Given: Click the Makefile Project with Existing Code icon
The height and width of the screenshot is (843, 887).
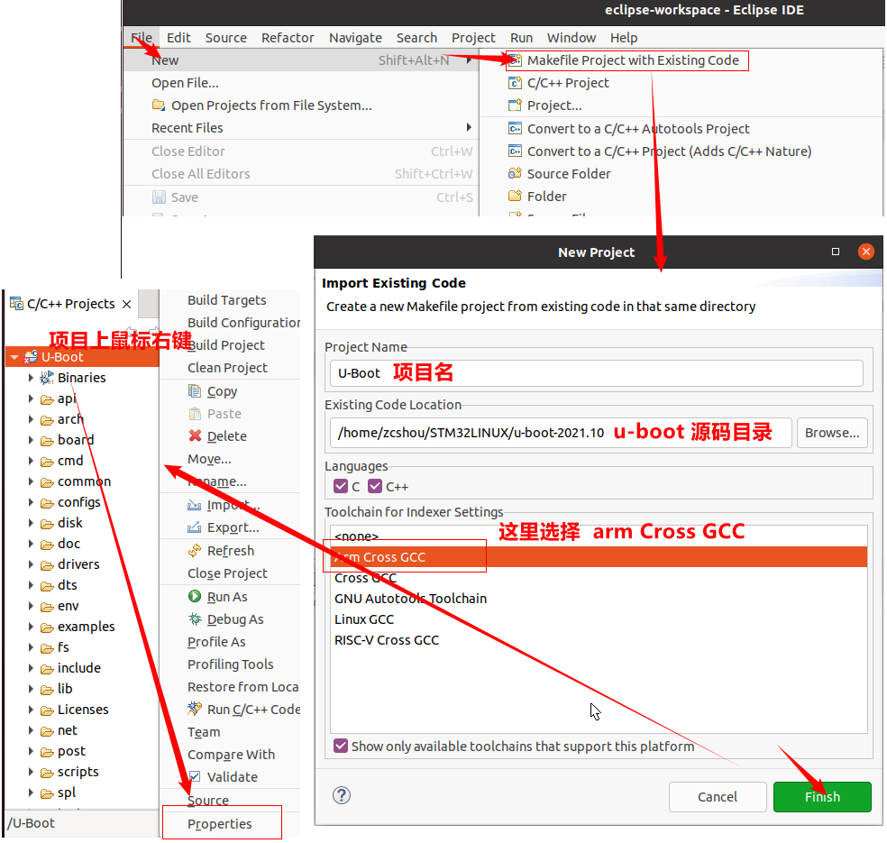Looking at the screenshot, I should (515, 60).
